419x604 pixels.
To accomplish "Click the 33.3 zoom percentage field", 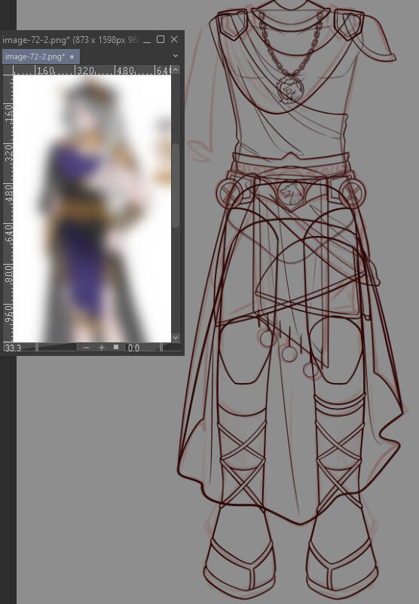I will [20, 348].
